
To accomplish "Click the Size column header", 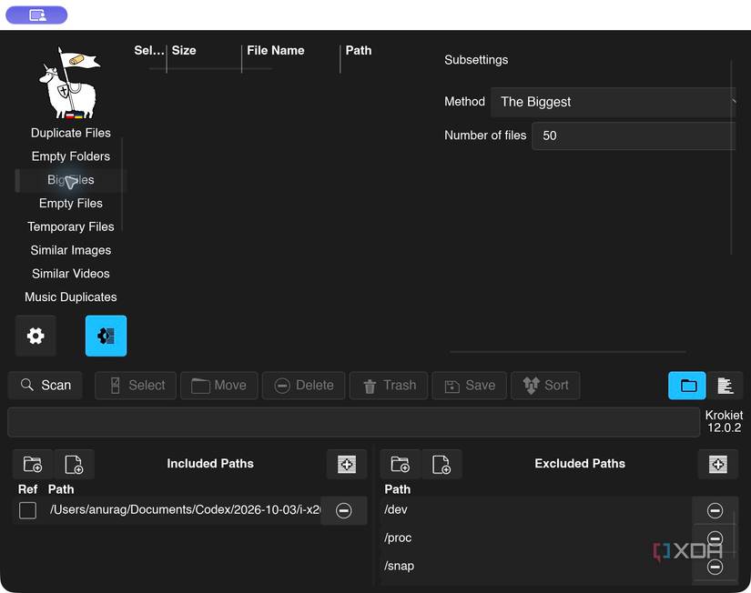I will click(x=184, y=50).
